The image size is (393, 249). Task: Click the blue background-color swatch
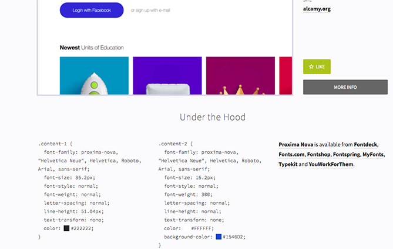pyautogui.click(x=219, y=237)
